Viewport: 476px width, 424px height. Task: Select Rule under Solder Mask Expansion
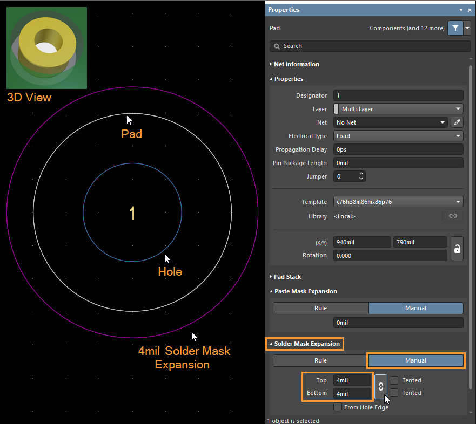point(320,360)
